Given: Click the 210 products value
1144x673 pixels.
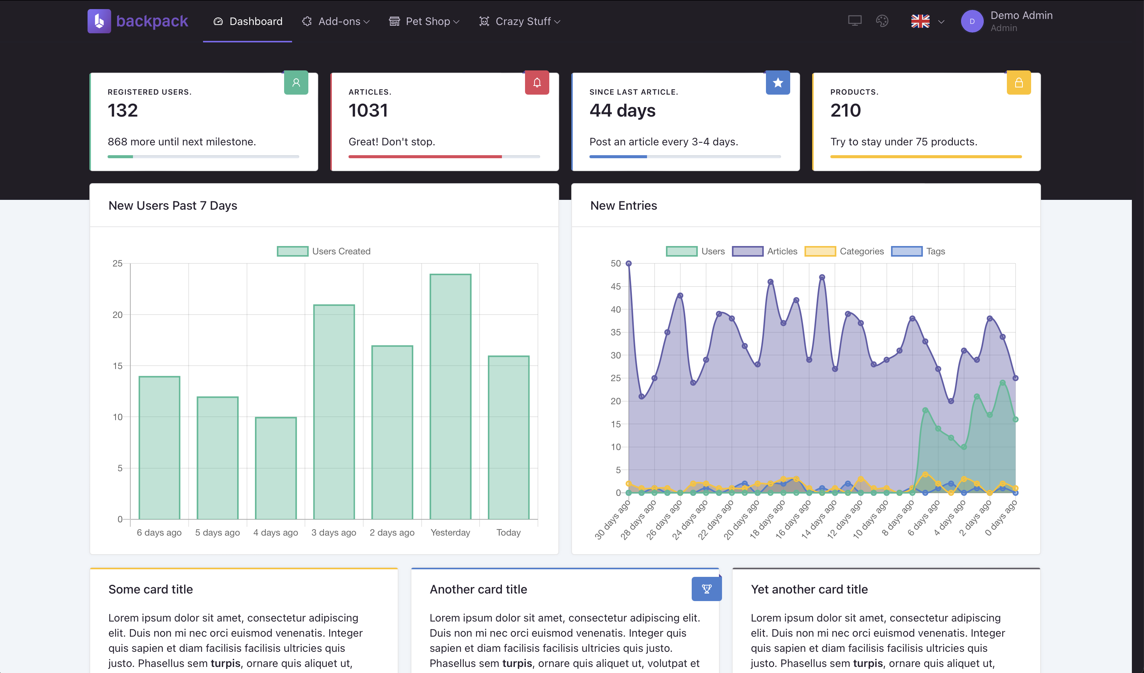Looking at the screenshot, I should pos(846,110).
